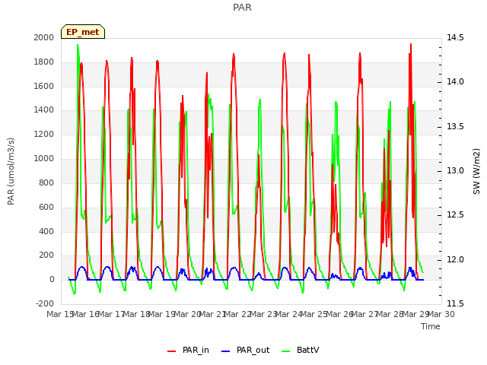
Task: Click the green BattV legend swatch
Action: (x=285, y=351)
